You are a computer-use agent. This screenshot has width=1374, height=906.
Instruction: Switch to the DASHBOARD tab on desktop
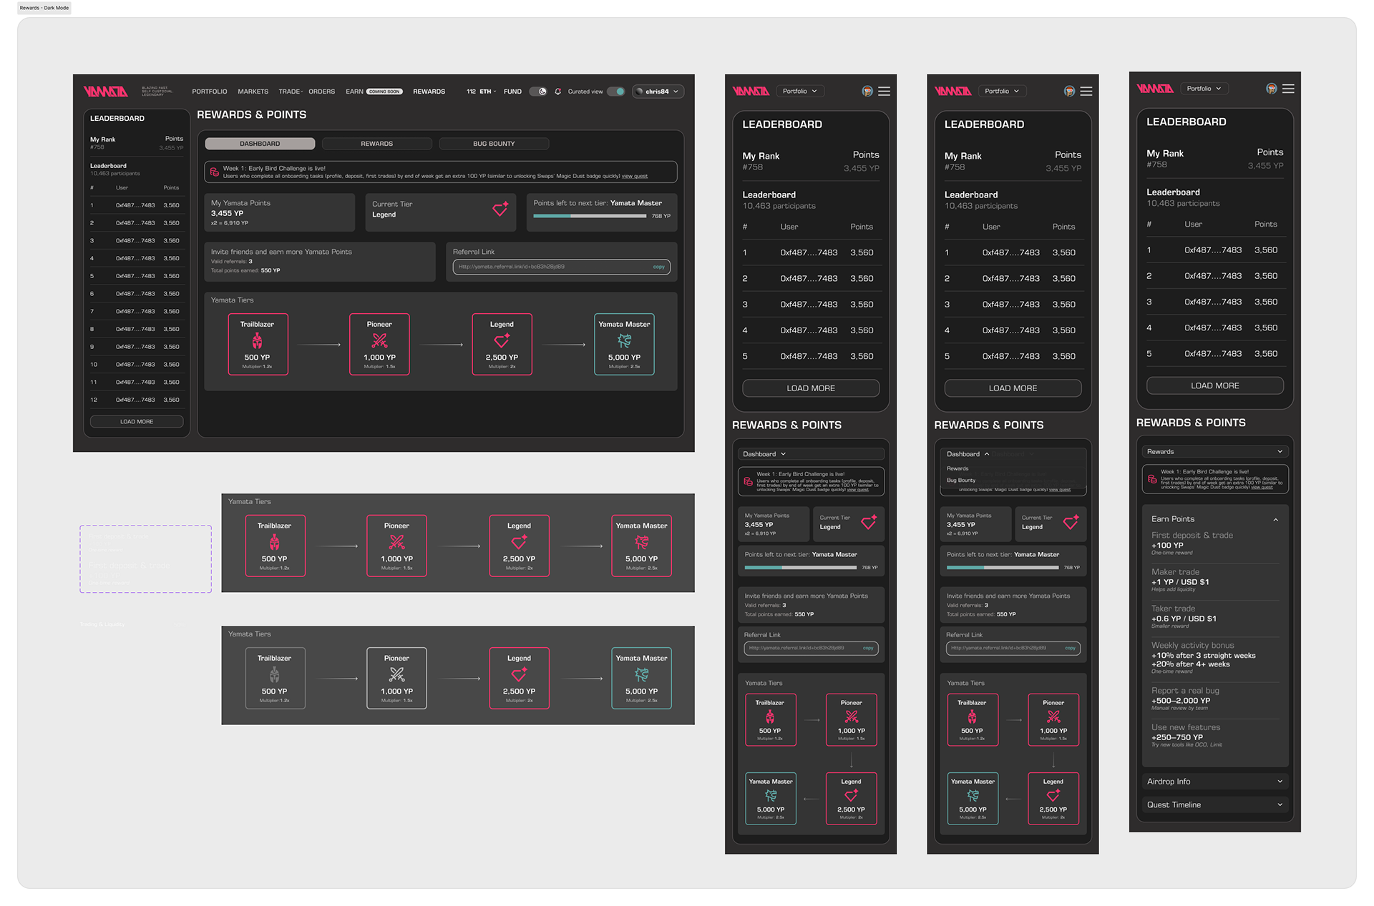click(260, 144)
